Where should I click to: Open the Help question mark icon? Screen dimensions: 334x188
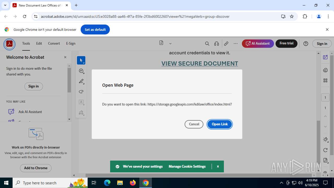coord(306,44)
